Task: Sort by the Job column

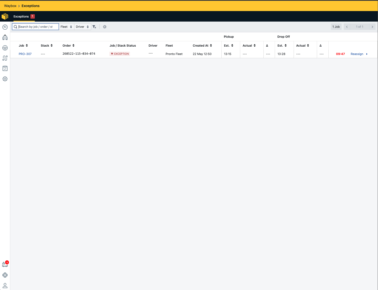Action: click(23, 46)
